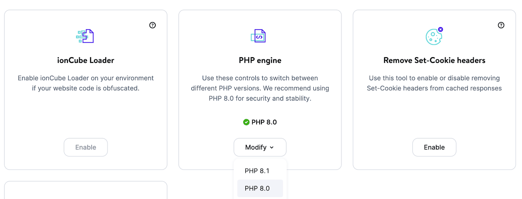The height and width of the screenshot is (199, 522).
Task: Enable ionCube Loader
Action: pyautogui.click(x=86, y=147)
